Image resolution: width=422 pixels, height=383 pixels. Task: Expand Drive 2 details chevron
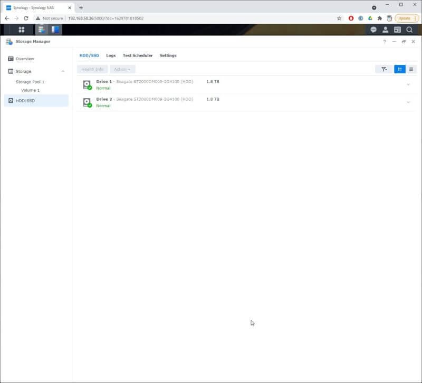(x=408, y=101)
